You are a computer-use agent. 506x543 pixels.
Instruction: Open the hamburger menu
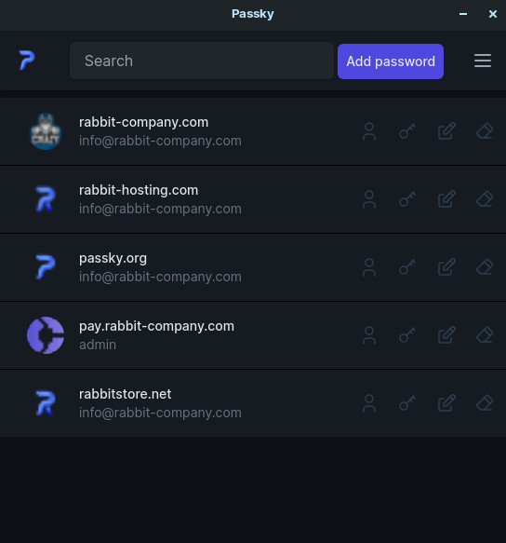point(483,61)
